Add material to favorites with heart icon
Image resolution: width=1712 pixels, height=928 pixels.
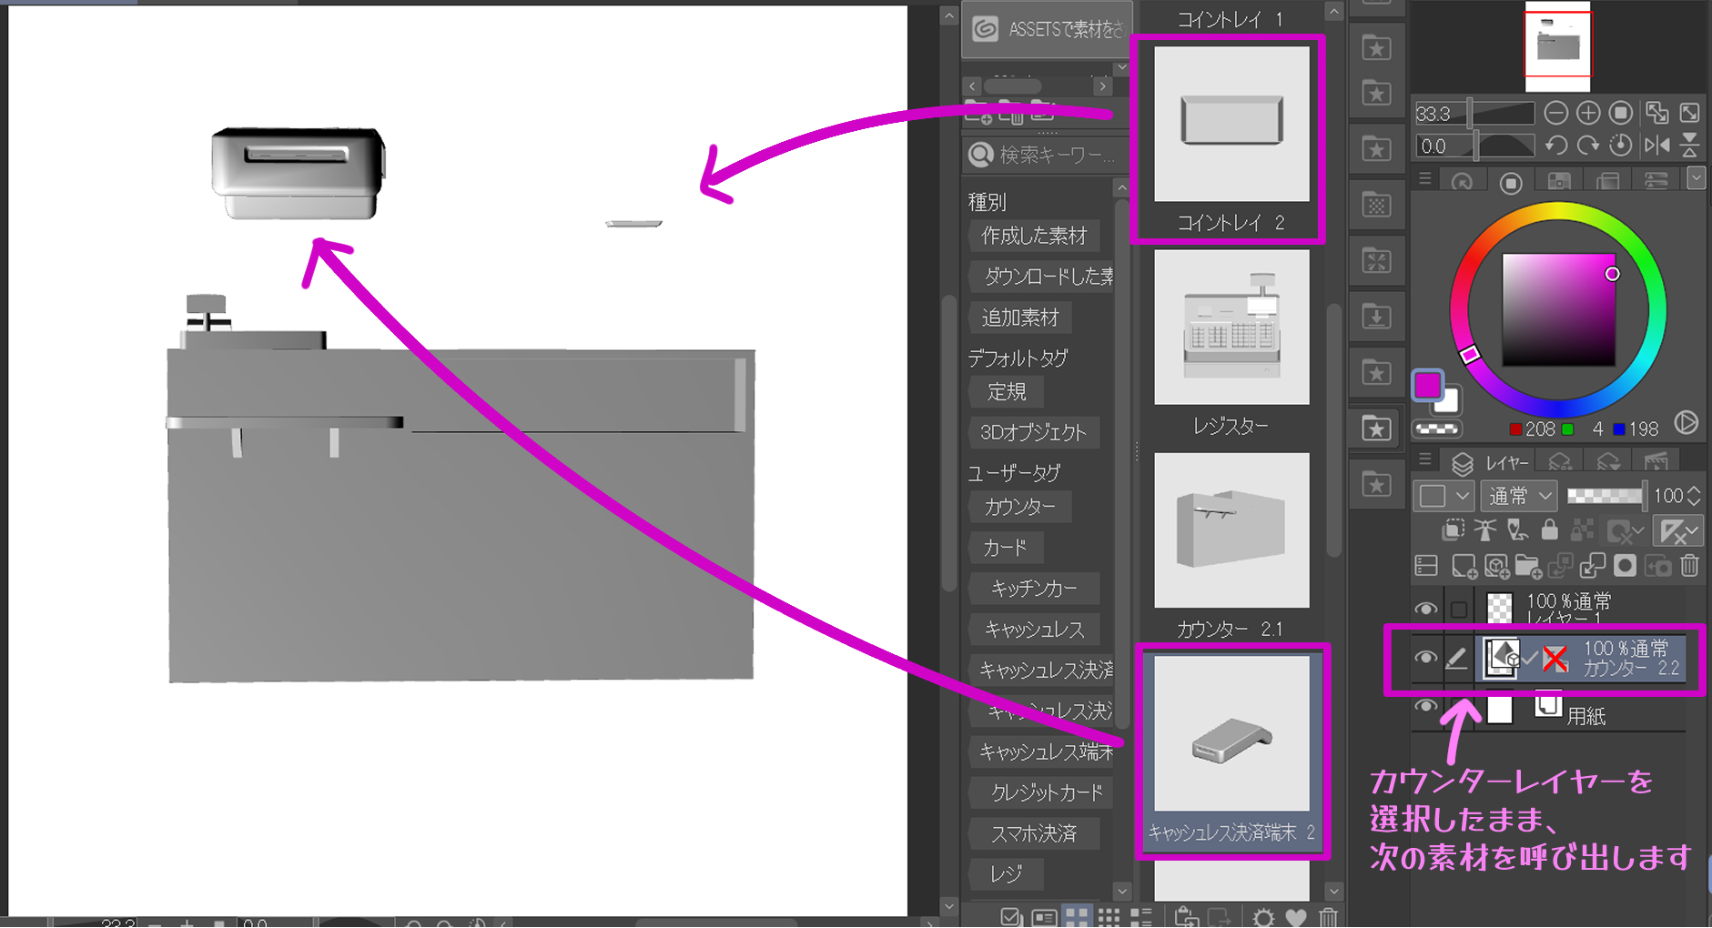pos(1295,917)
